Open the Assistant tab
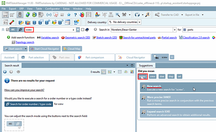The image size is (216, 132). pyautogui.click(x=9, y=57)
